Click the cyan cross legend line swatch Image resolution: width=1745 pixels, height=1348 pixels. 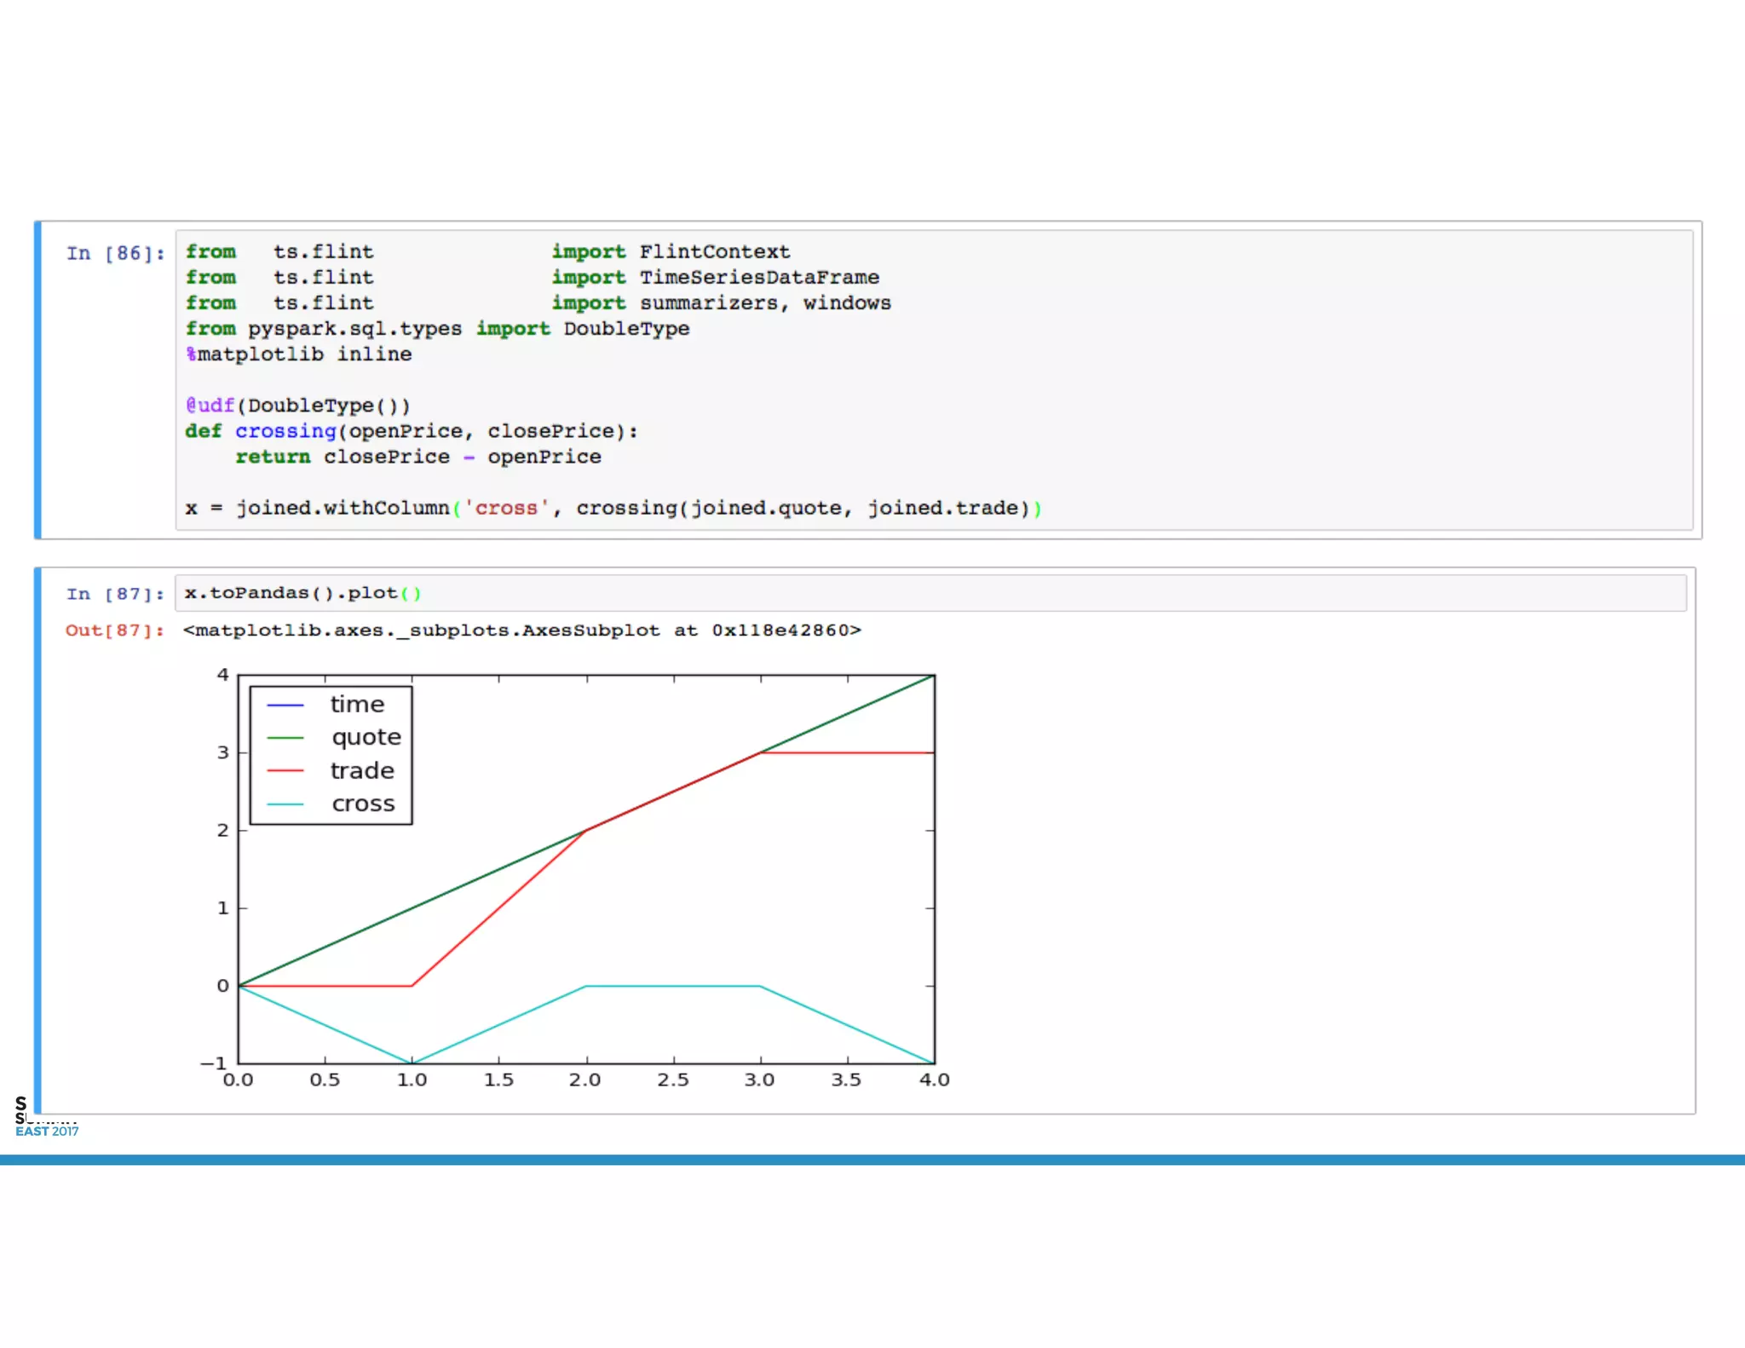(285, 804)
